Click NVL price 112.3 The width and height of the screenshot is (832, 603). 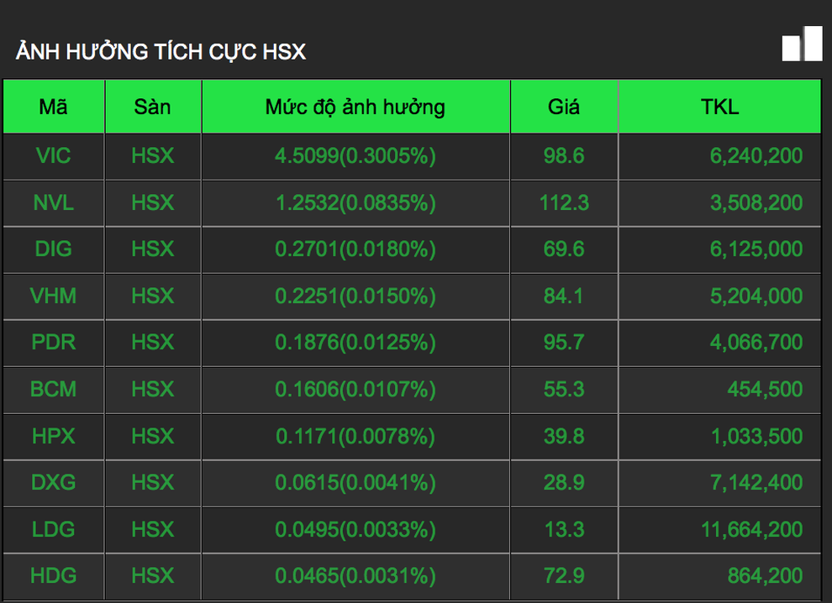coord(564,202)
